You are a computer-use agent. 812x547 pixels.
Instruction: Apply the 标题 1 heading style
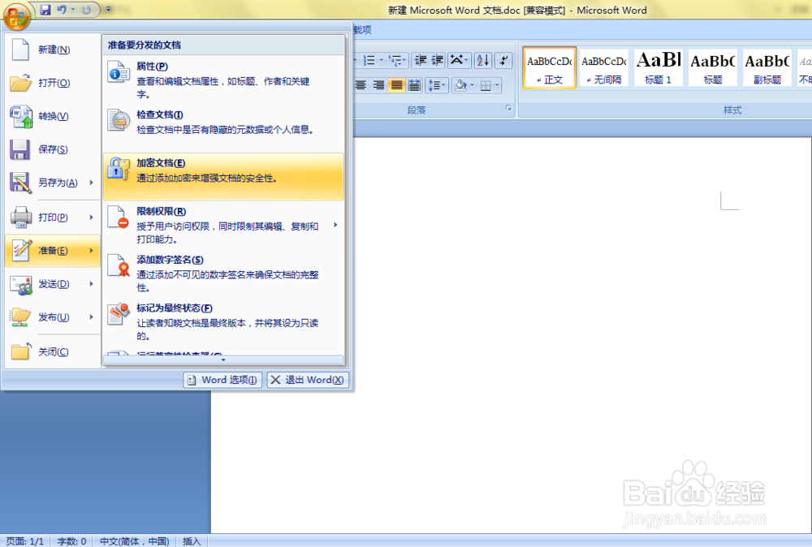click(x=659, y=67)
